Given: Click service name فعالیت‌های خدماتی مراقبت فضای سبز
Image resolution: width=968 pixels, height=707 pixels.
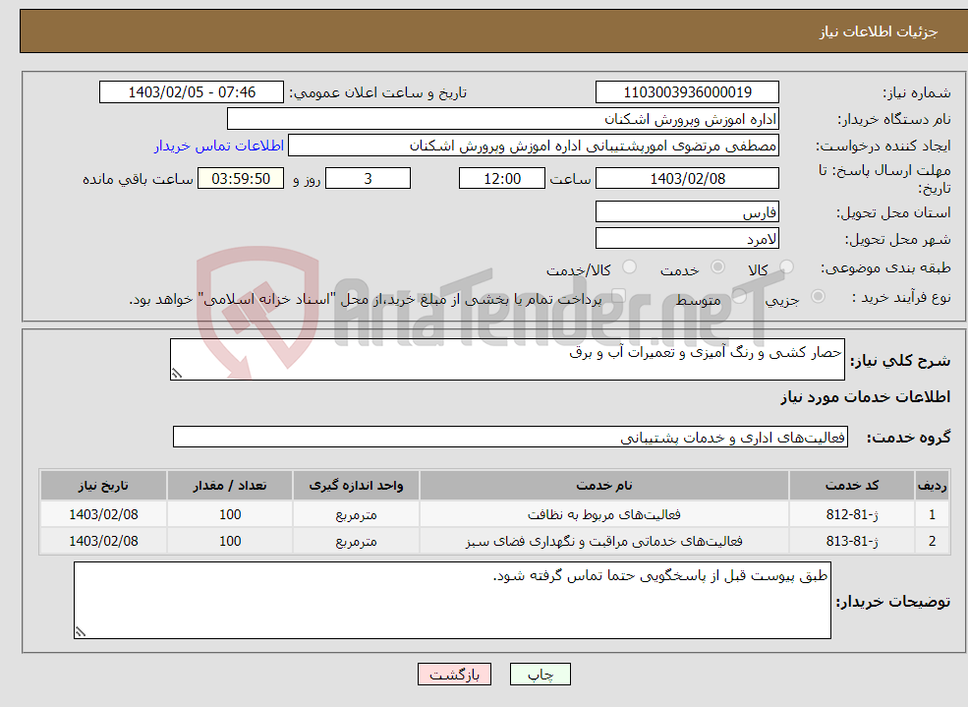Looking at the screenshot, I should pos(603,541).
